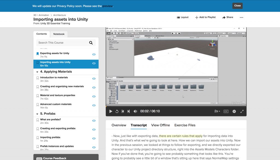Select the Models folder in Unity Assets

click(x=147, y=87)
